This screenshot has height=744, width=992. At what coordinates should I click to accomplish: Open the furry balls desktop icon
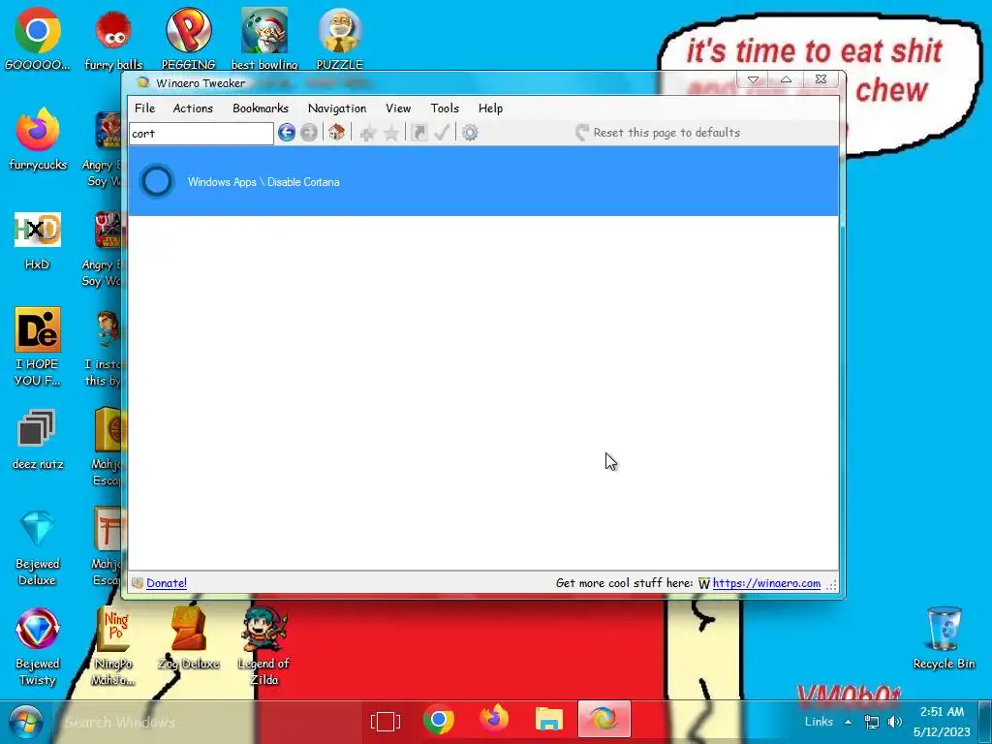pyautogui.click(x=113, y=39)
